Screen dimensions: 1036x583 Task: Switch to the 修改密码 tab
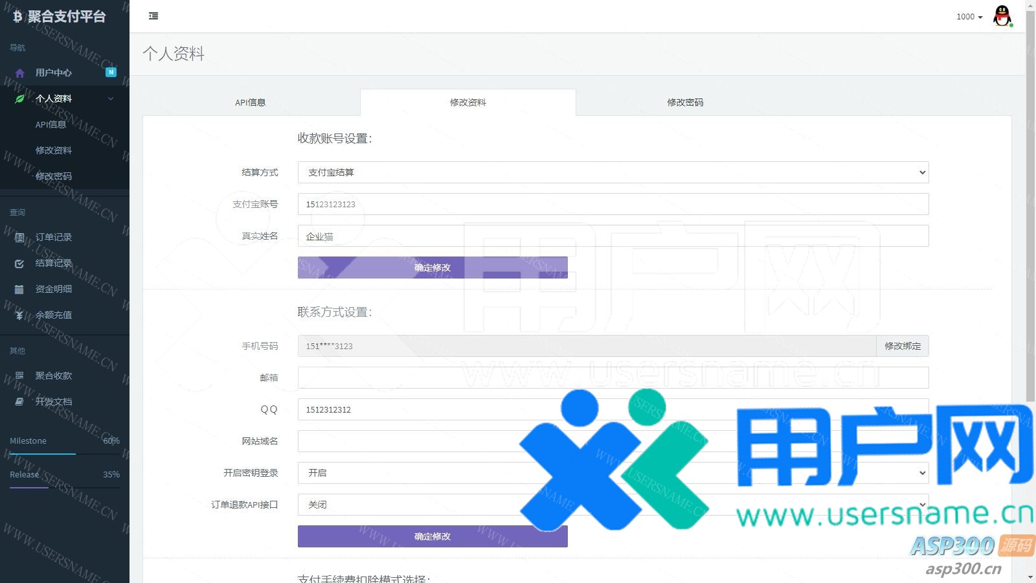pos(685,102)
